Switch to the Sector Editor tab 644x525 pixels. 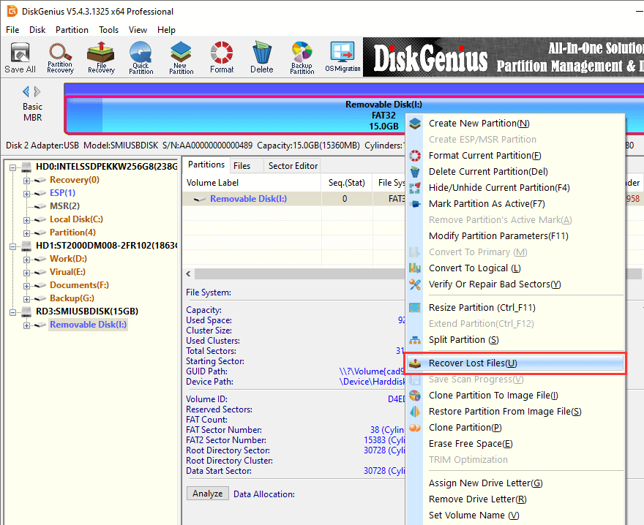pyautogui.click(x=293, y=166)
